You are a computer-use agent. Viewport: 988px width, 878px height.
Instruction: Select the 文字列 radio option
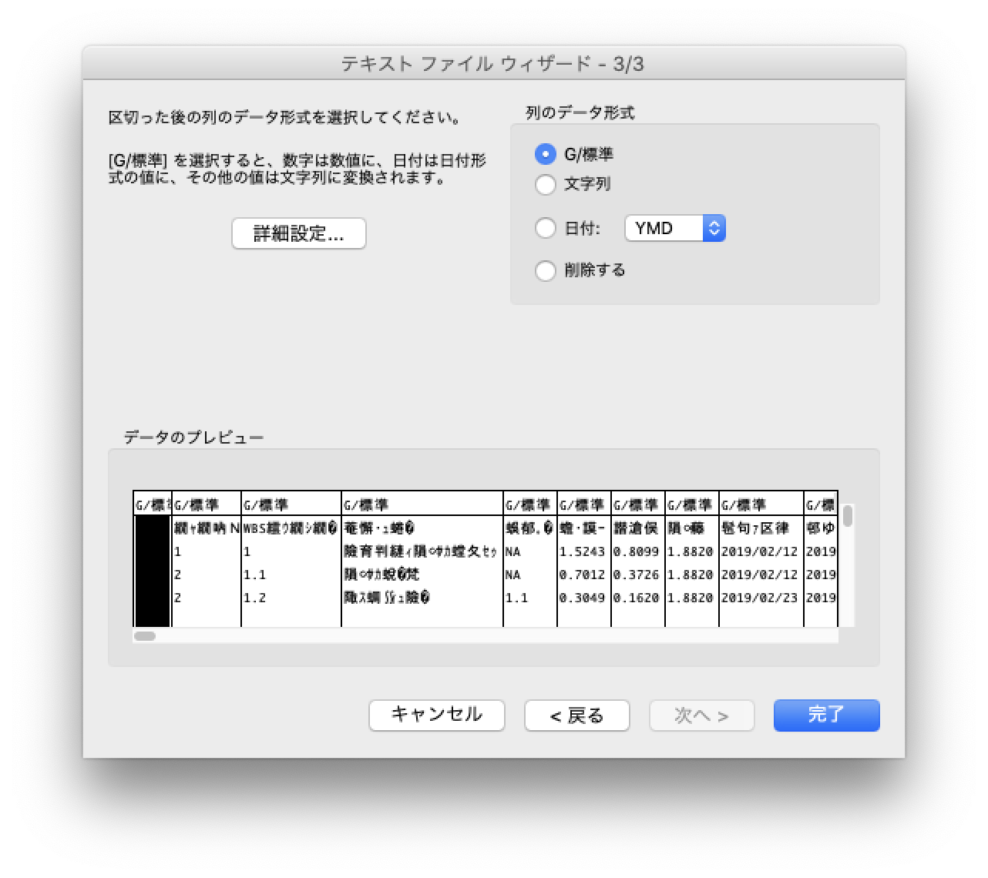click(546, 185)
